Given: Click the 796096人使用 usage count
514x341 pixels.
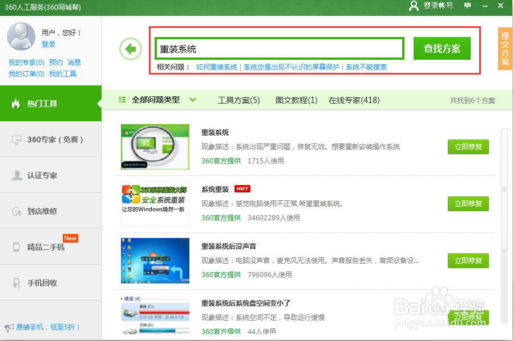Looking at the screenshot, I should pyautogui.click(x=270, y=275).
